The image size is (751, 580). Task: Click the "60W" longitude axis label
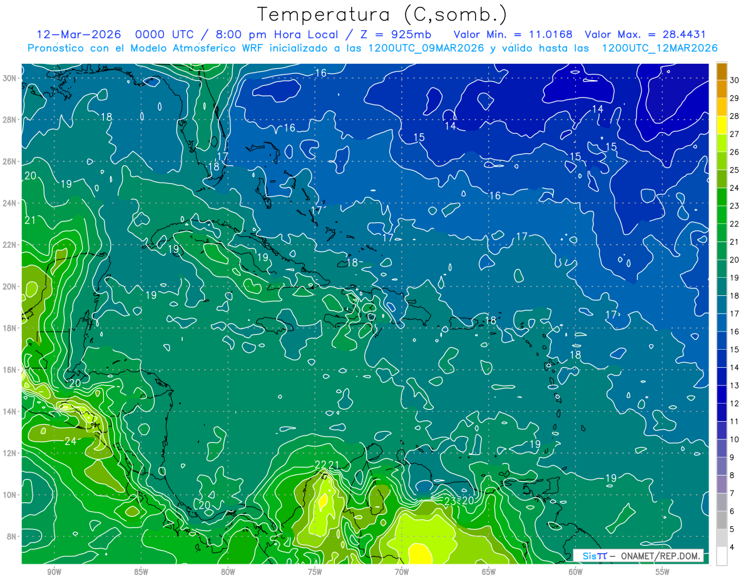coord(576,572)
